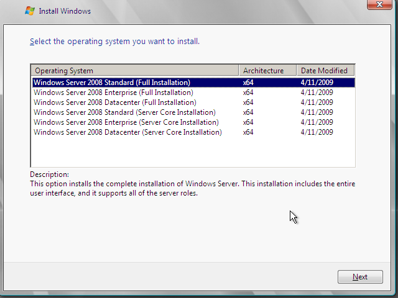The width and height of the screenshot is (398, 298).
Task: Click 4/11/2009 date in Datacenter (Full Installation) row
Action: [x=317, y=102]
